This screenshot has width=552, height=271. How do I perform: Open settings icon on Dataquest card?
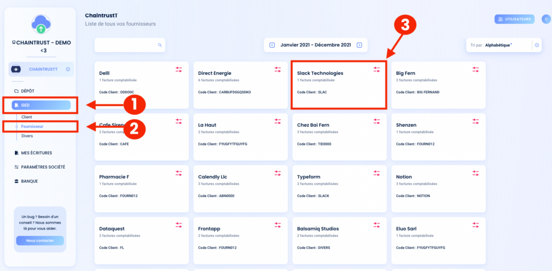pyautogui.click(x=179, y=225)
